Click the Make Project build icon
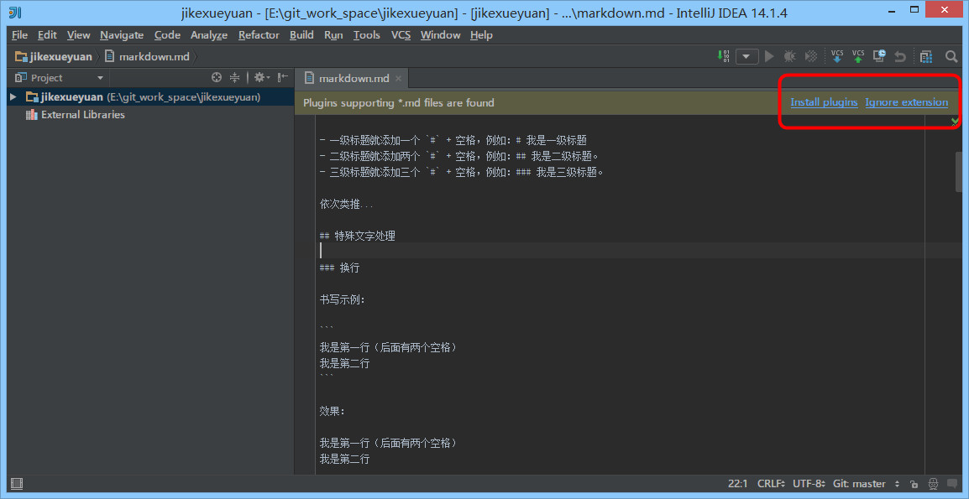 pyautogui.click(x=724, y=56)
